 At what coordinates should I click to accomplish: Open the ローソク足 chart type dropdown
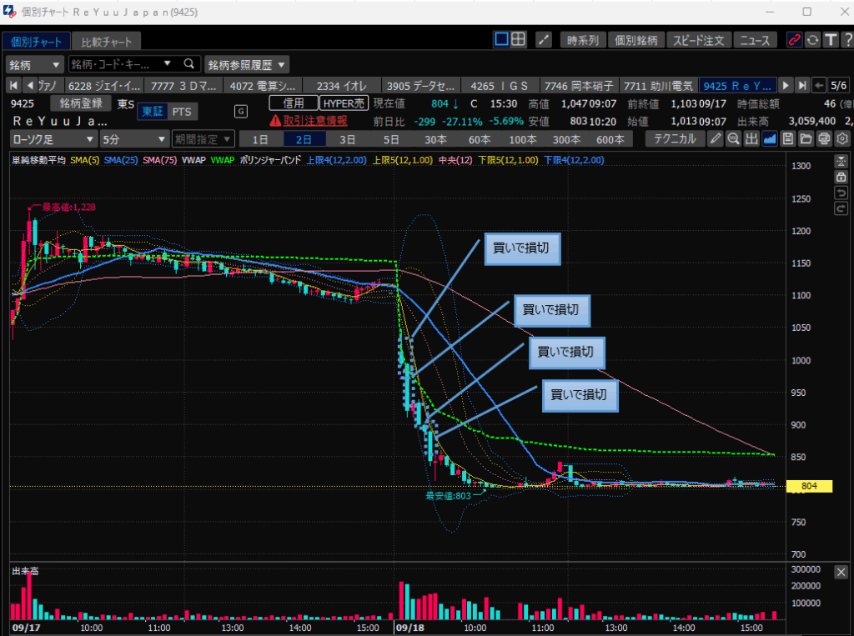pyautogui.click(x=53, y=139)
